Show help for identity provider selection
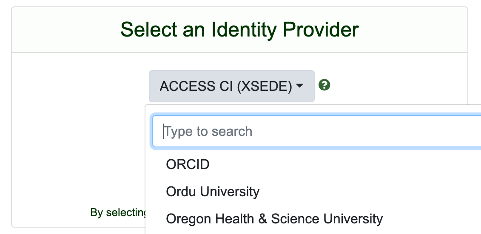The height and width of the screenshot is (234, 481). click(x=324, y=85)
